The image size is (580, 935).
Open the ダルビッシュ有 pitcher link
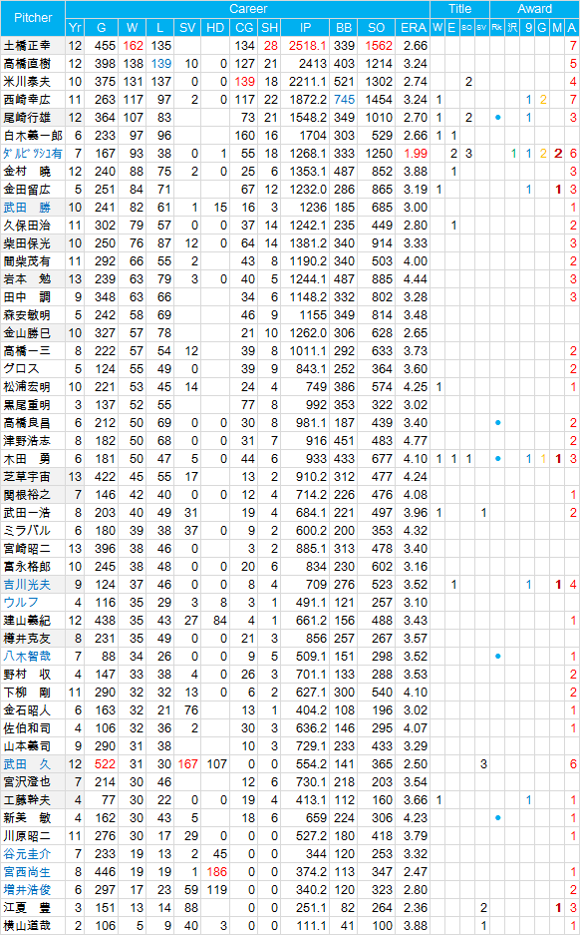(x=33, y=154)
